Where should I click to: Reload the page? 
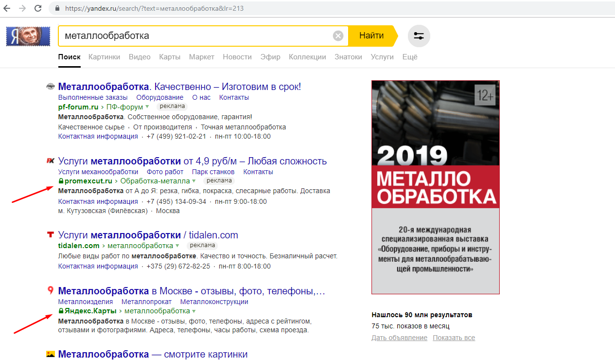(38, 8)
